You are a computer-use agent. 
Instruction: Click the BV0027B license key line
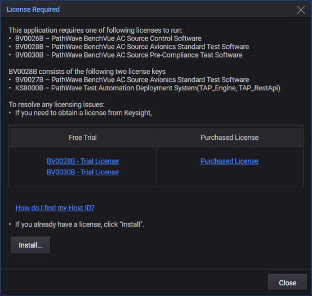click(x=132, y=80)
